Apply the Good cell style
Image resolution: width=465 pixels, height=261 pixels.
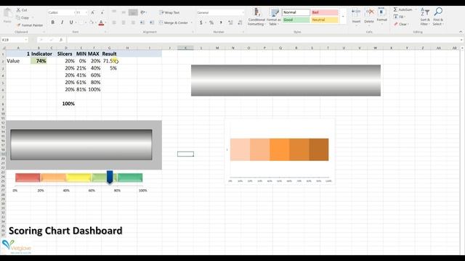tap(296, 20)
